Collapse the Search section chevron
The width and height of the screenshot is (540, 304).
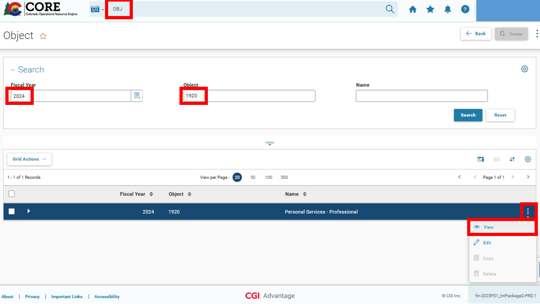12,70
